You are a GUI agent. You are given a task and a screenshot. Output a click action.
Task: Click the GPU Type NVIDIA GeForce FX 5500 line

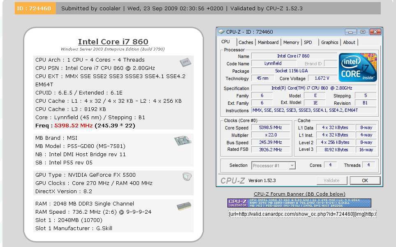click(86, 175)
